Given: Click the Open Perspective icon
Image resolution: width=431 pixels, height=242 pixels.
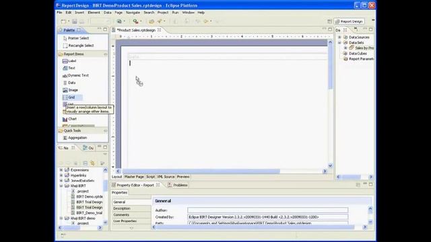Looking at the screenshot, I should (329, 22).
